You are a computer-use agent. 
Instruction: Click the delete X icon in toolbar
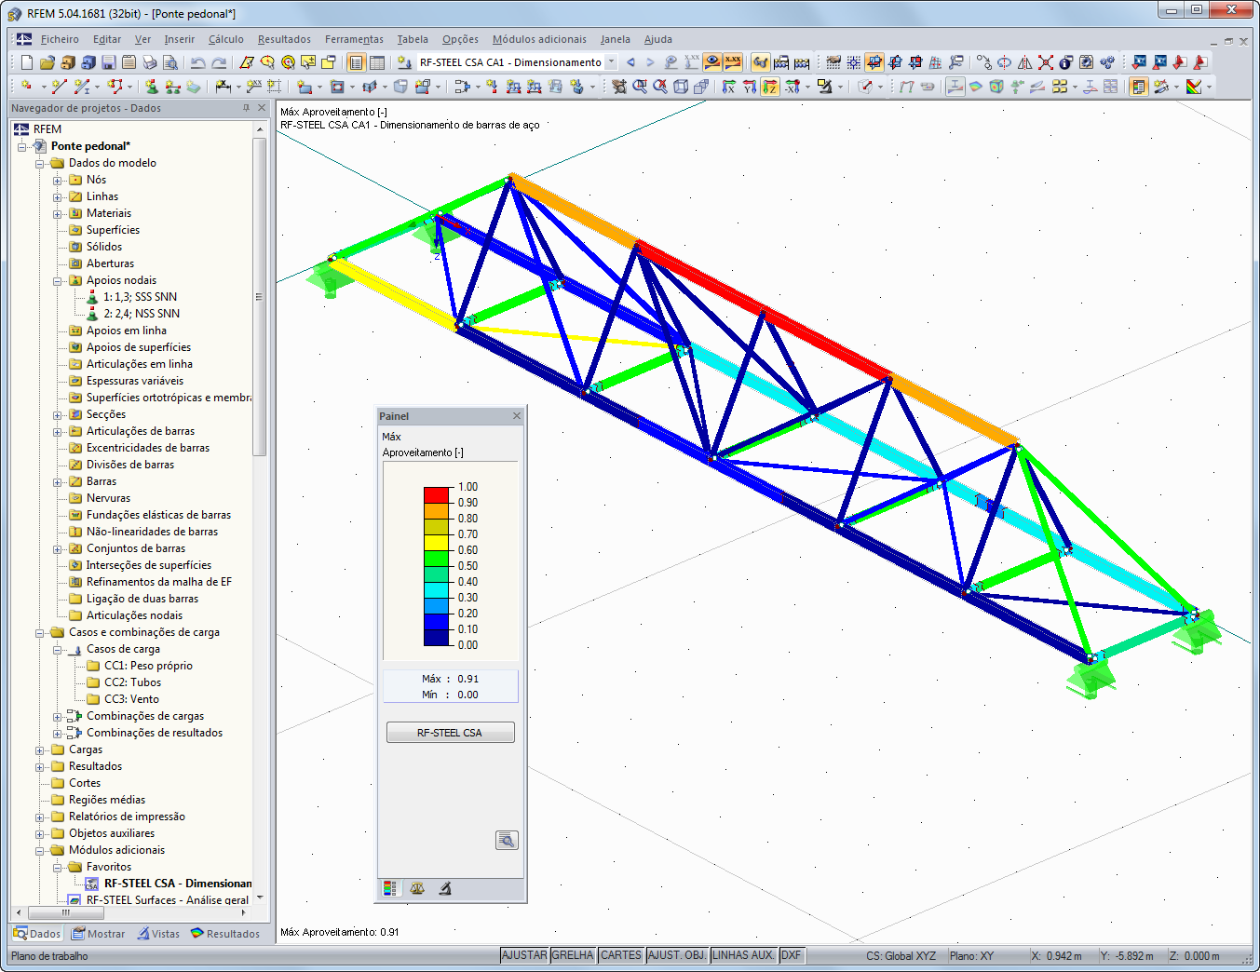click(1046, 62)
